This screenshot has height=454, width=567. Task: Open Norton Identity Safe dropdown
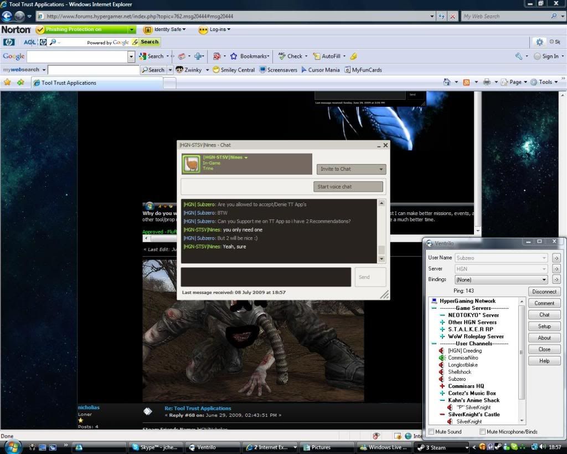point(165,29)
